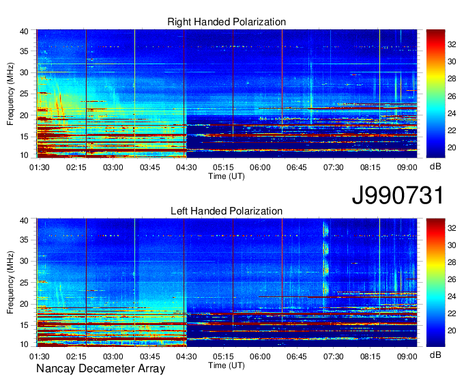
Task: Click the 07:30 tick on bottom time axis
Action: click(x=334, y=357)
